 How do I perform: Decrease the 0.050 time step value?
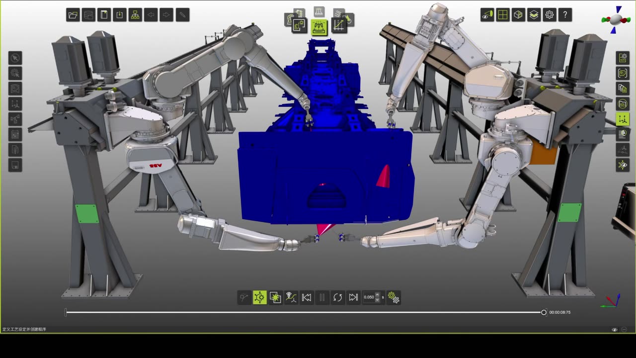tap(377, 300)
